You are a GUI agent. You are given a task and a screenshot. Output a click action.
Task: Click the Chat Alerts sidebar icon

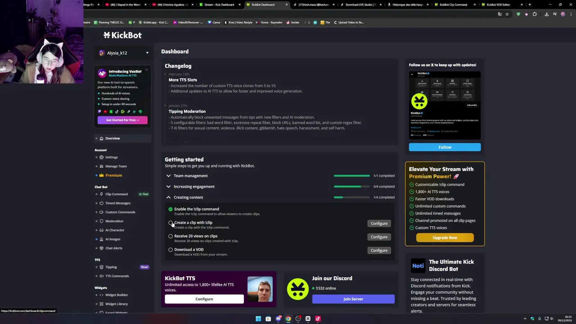[101, 248]
